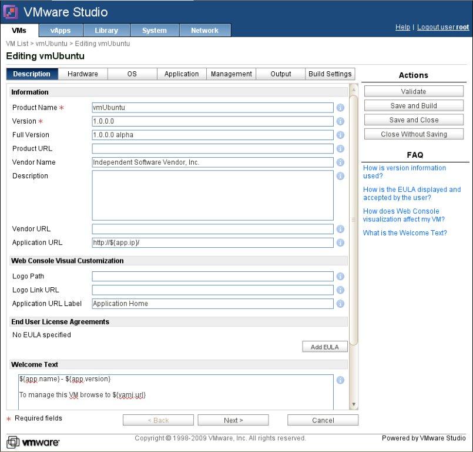Click Logout user root link

click(x=443, y=27)
